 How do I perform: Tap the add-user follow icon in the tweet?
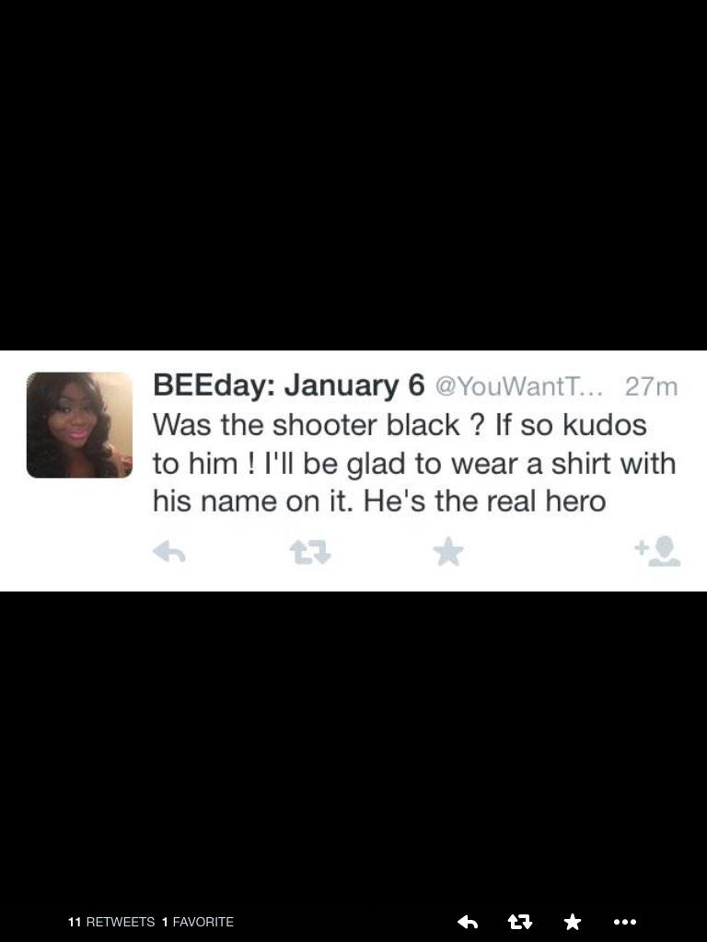(x=657, y=552)
